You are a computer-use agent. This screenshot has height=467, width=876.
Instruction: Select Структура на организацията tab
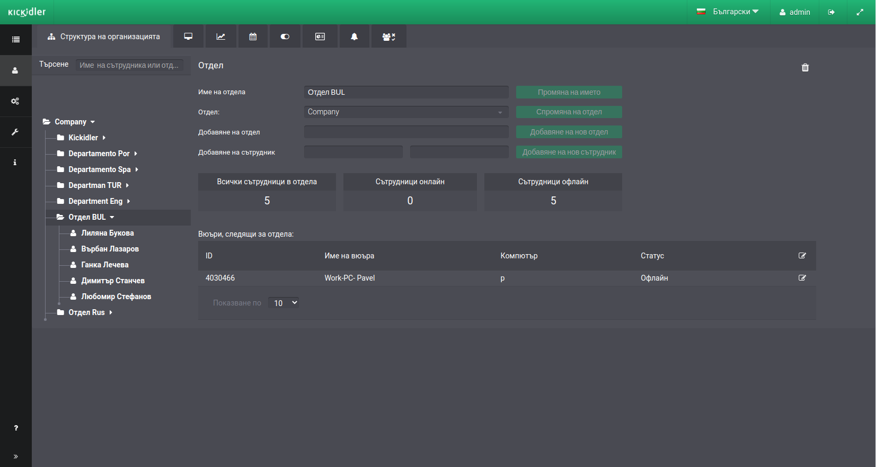coord(103,37)
